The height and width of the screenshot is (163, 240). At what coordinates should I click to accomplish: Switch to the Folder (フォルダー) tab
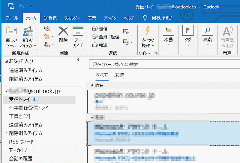pyautogui.click(x=72, y=18)
